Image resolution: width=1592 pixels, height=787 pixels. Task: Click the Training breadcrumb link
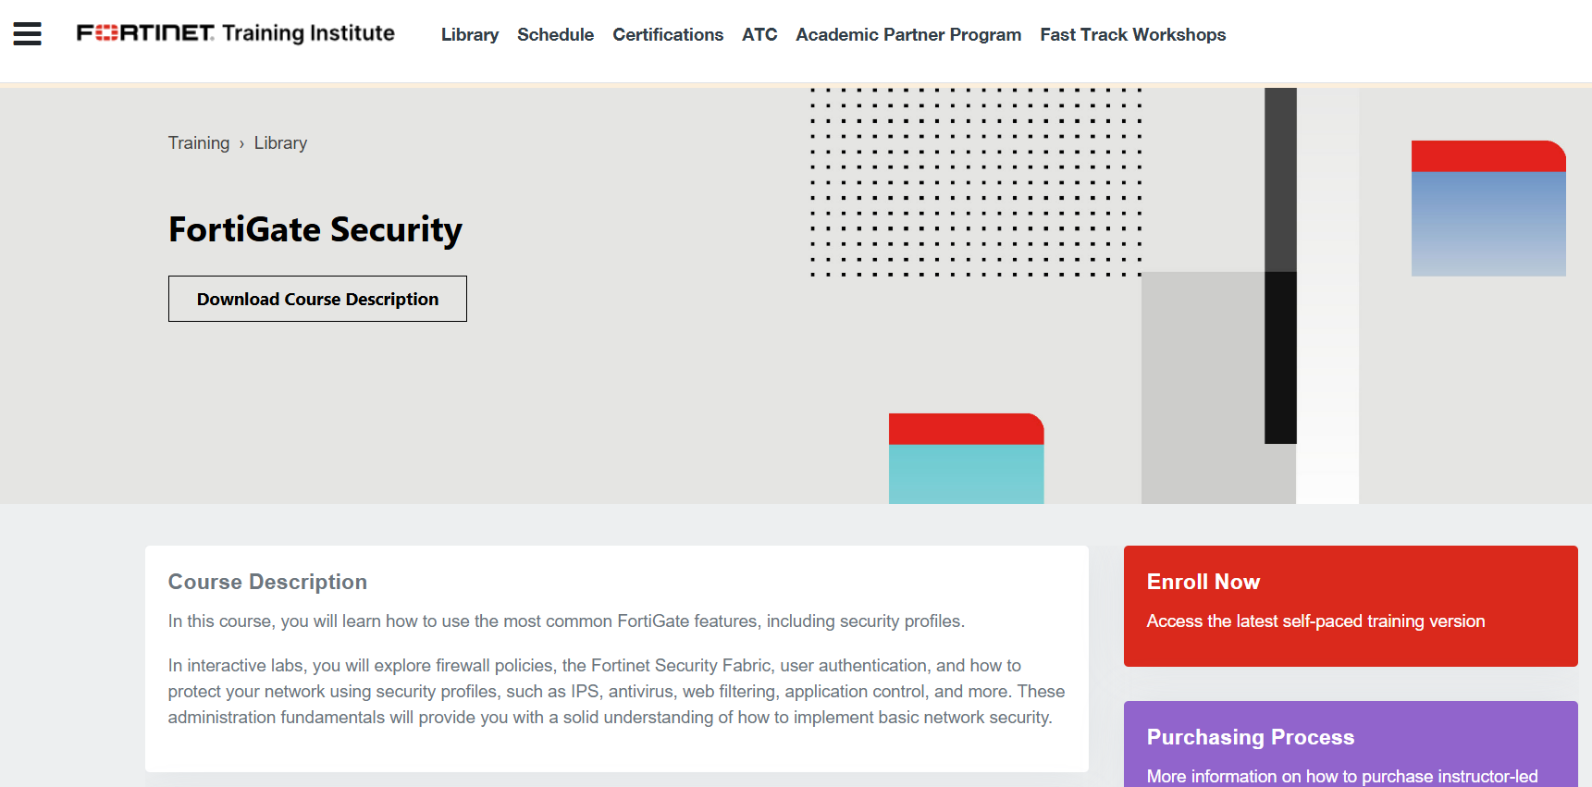[x=199, y=143]
